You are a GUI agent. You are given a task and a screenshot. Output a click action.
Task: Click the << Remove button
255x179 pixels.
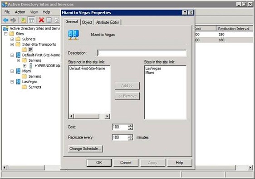[x=127, y=96]
